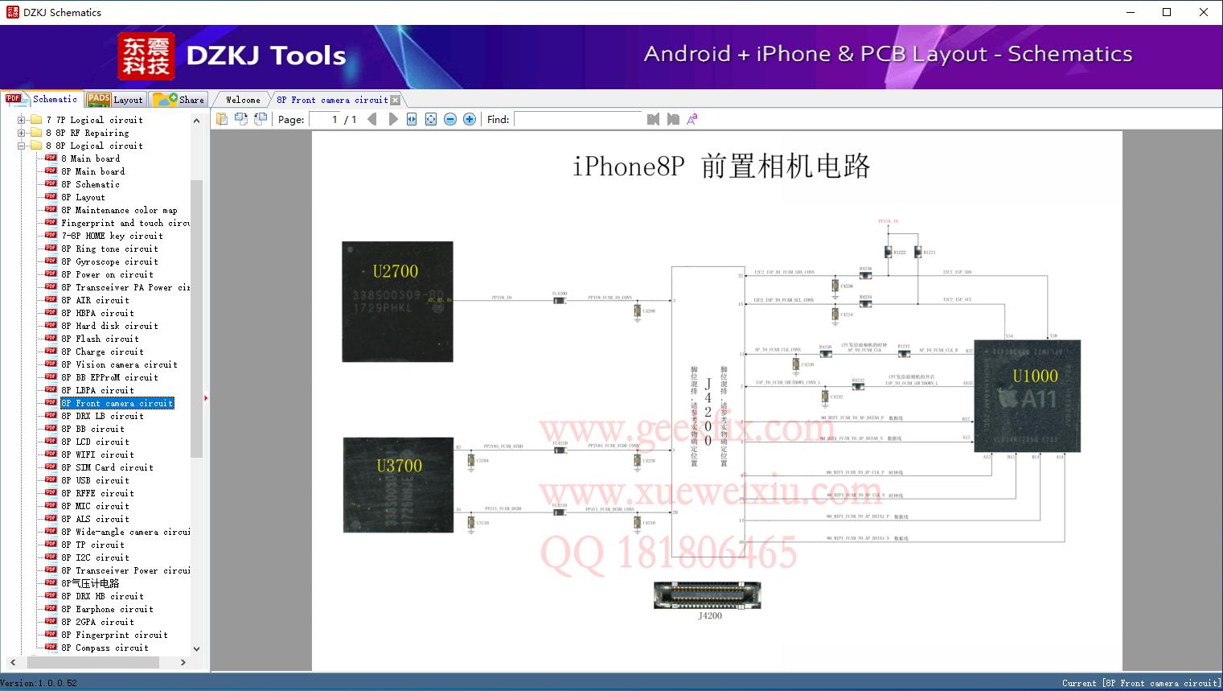The image size is (1223, 691).
Task: Click PDF icon beside 8P ALS circuit
Action: tap(51, 518)
